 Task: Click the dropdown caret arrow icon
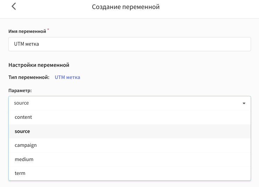pos(244,103)
